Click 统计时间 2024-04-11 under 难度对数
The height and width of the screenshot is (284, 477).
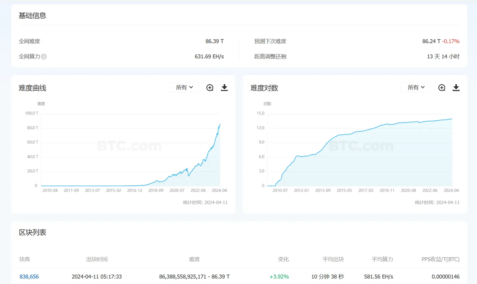[x=437, y=203]
